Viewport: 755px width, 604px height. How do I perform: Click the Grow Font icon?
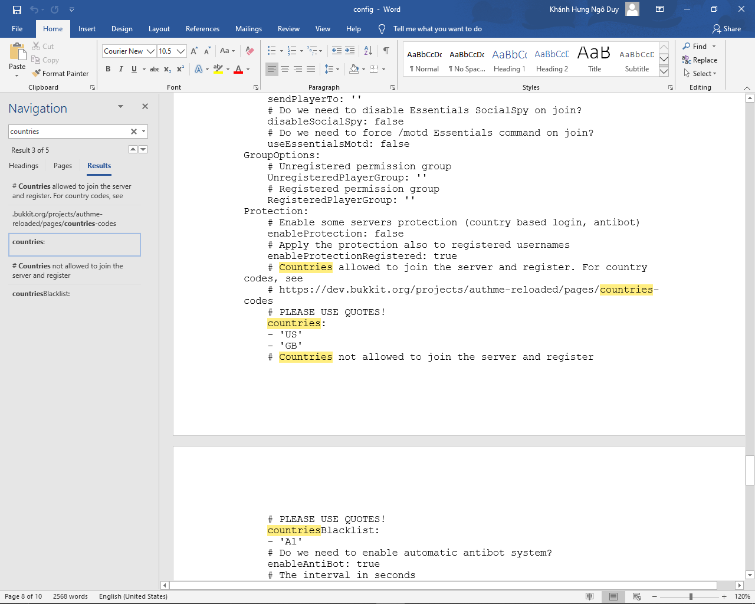point(194,51)
